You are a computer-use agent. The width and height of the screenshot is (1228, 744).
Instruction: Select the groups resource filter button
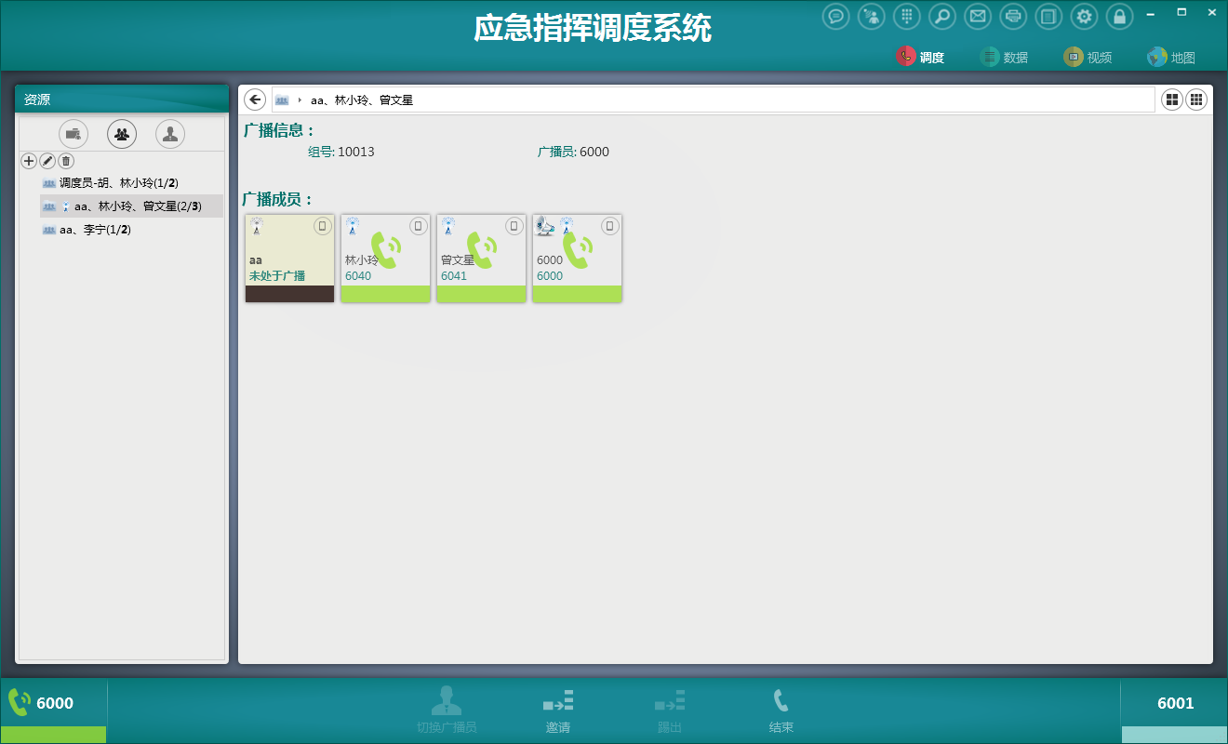click(122, 134)
